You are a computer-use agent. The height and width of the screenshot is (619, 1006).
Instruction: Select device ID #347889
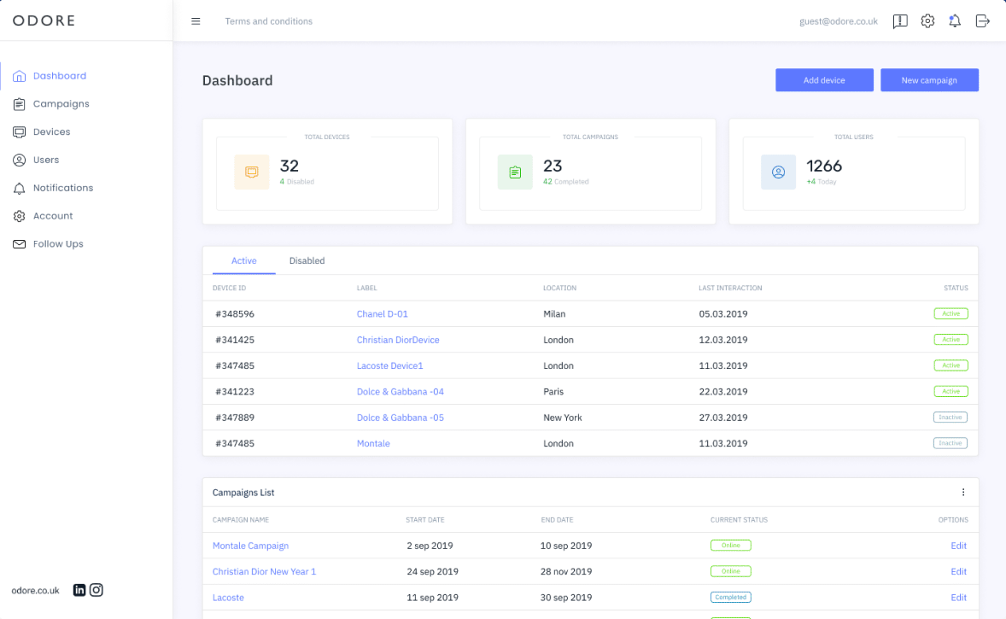pyautogui.click(x=235, y=418)
